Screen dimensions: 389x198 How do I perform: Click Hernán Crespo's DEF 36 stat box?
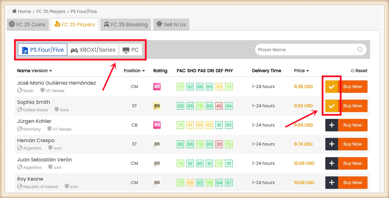(x=219, y=144)
